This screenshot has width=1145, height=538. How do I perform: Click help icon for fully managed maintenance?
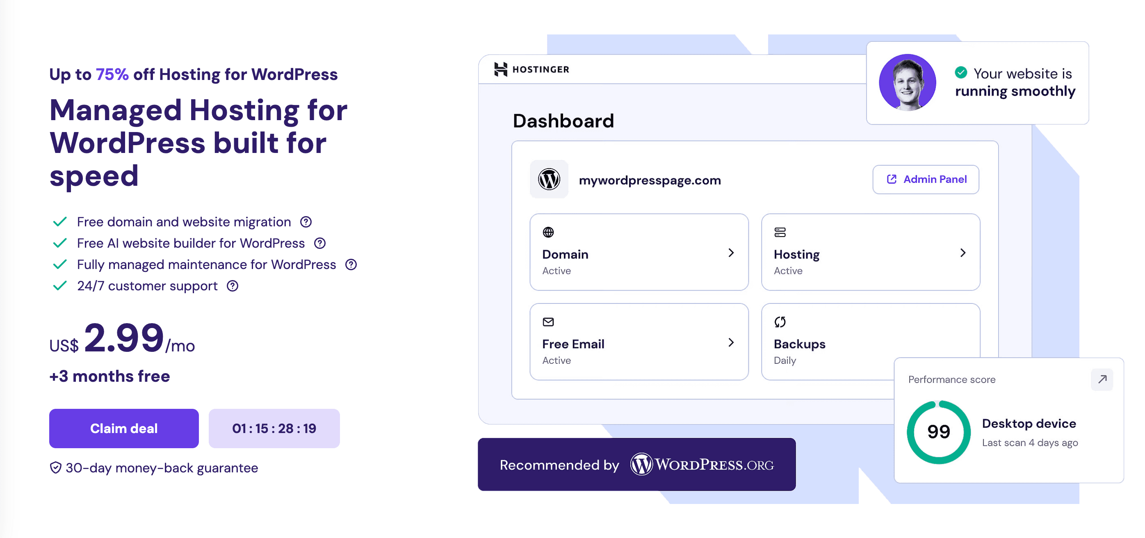pyautogui.click(x=351, y=264)
